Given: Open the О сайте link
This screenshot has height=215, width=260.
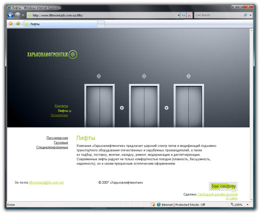Looking at the screenshot, I should (x=231, y=198).
